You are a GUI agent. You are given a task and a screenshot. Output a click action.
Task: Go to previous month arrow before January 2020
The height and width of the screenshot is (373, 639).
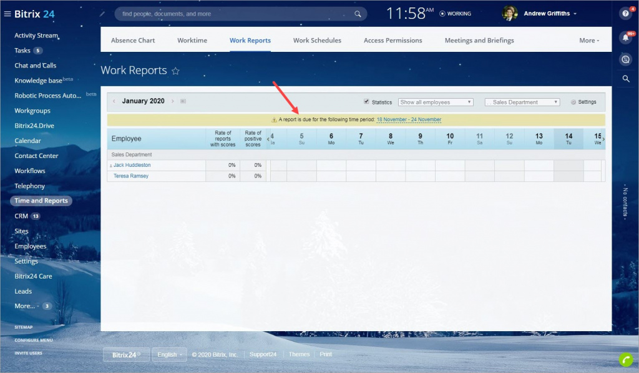[114, 101]
